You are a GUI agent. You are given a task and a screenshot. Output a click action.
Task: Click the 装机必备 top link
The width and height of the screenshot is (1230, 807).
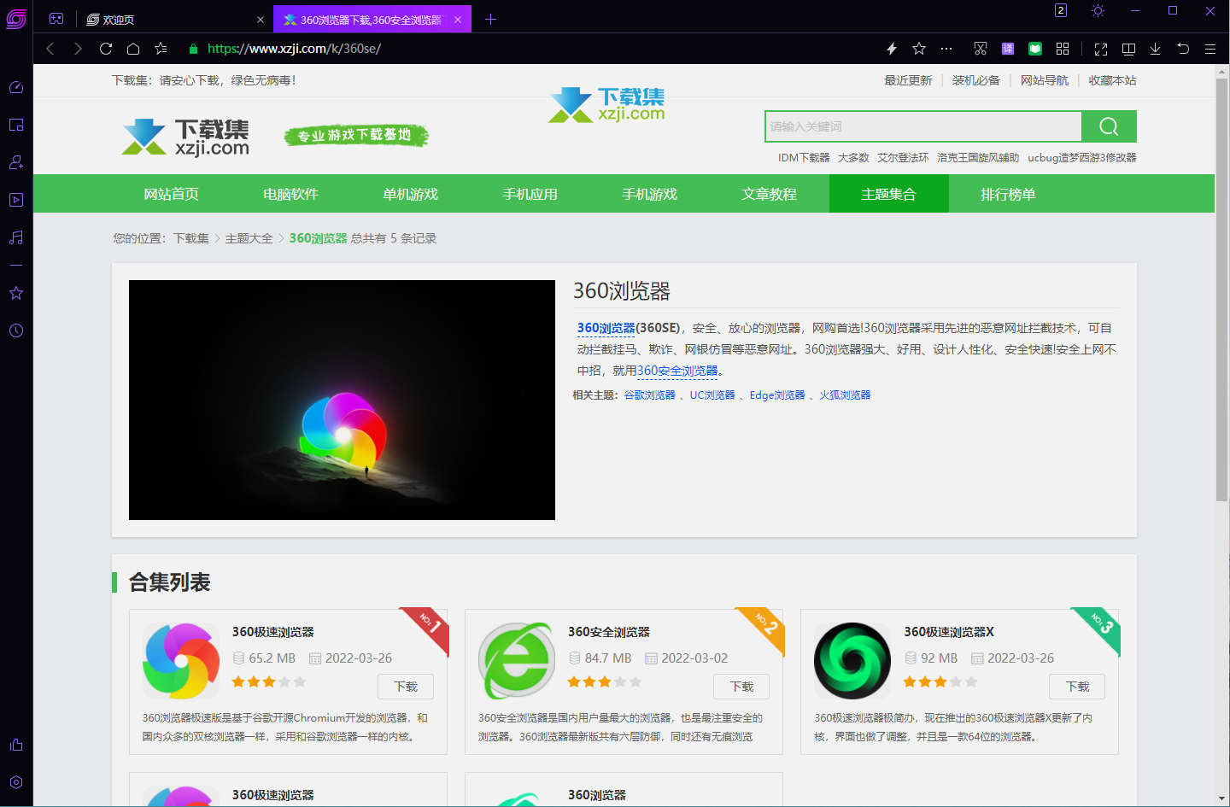tap(976, 80)
